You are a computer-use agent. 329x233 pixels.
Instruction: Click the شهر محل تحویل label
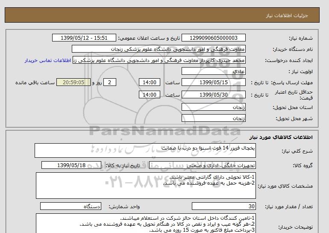[x=294, y=118]
